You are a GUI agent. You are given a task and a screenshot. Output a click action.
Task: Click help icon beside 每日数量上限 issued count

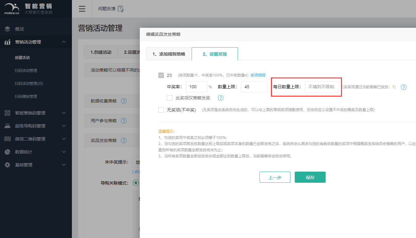point(403,87)
